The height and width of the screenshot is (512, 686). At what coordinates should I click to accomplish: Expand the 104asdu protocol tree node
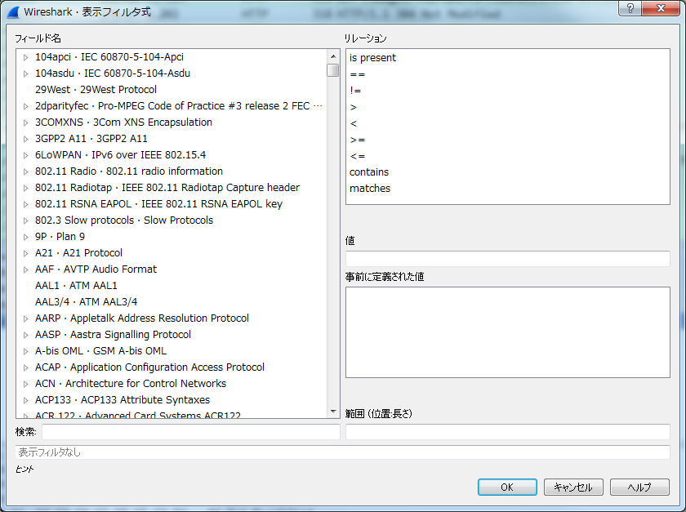[x=26, y=73]
